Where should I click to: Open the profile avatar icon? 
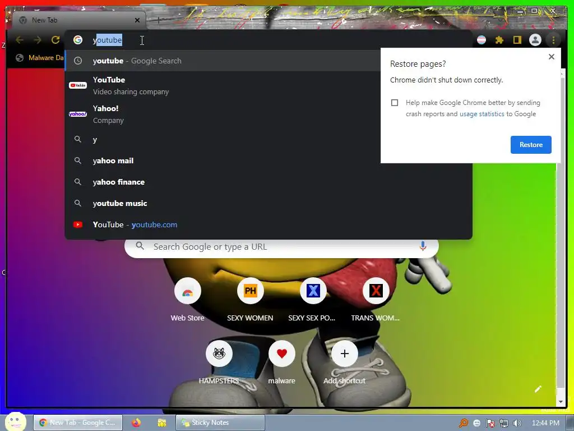click(535, 40)
